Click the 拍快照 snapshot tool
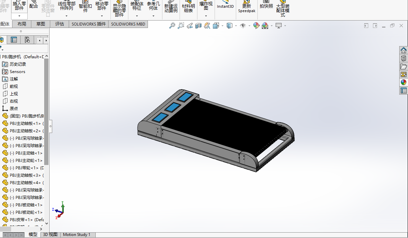Image resolution: width=408 pixels, height=238 pixels. click(x=266, y=5)
